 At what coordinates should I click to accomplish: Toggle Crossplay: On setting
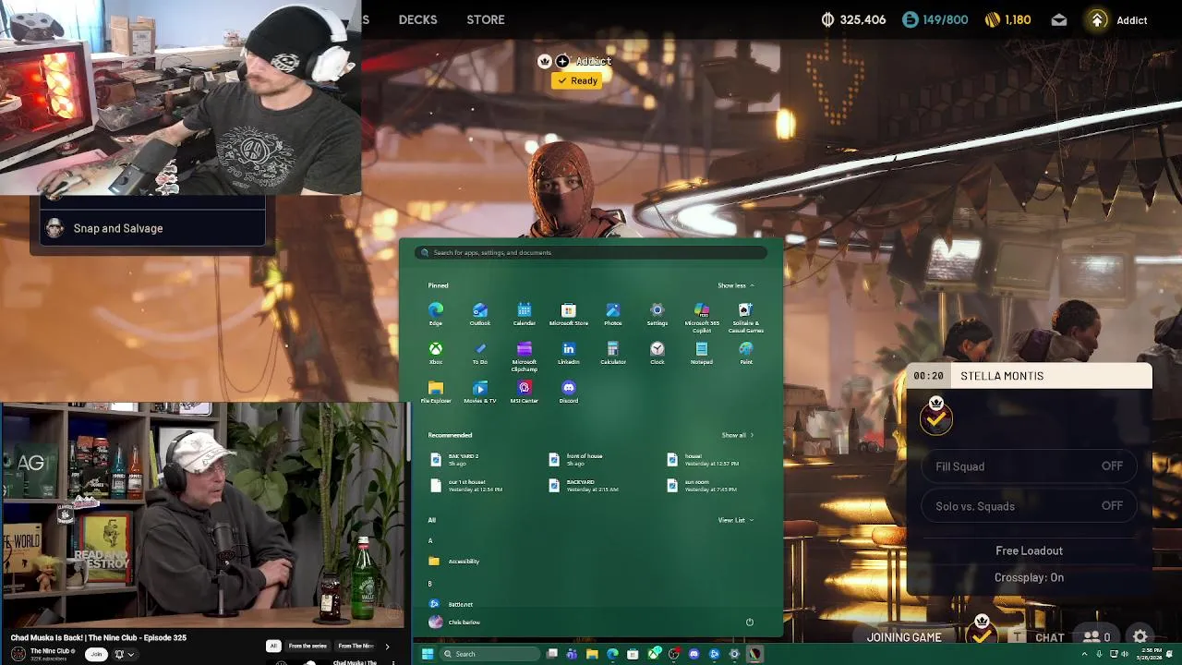(x=1029, y=577)
